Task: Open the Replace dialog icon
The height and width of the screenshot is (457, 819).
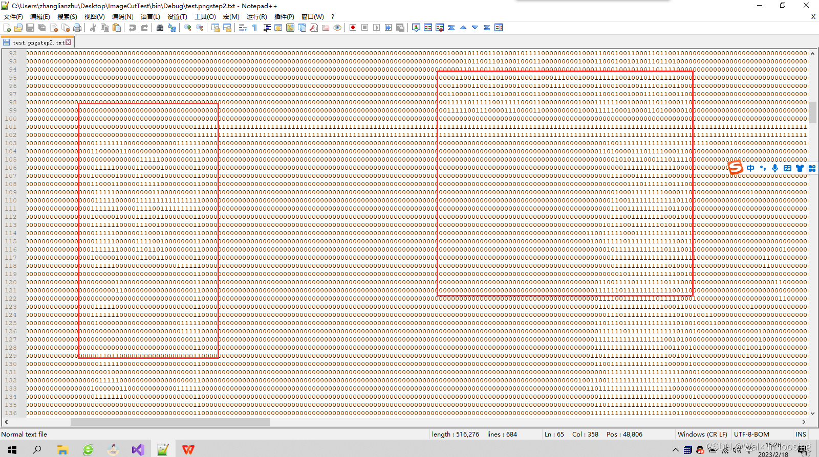Action: 172,28
